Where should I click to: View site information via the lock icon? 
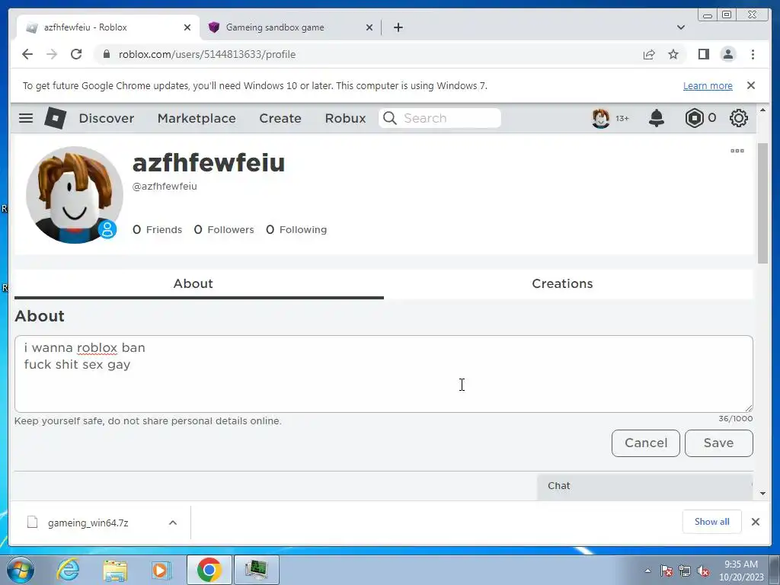(x=107, y=54)
